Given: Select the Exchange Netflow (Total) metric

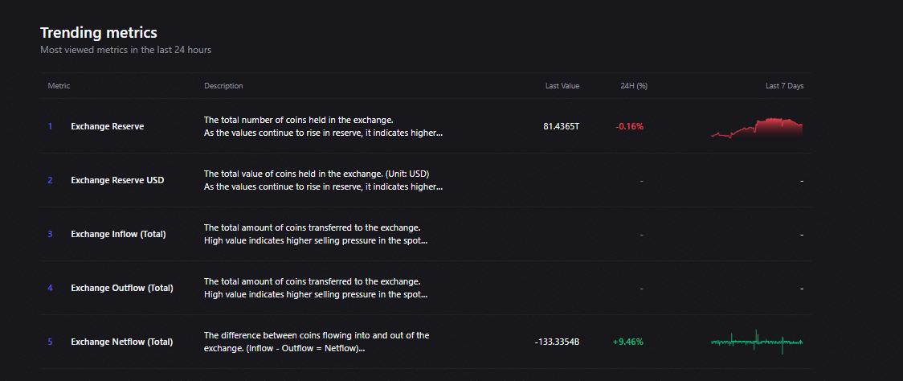Looking at the screenshot, I should click(x=121, y=342).
